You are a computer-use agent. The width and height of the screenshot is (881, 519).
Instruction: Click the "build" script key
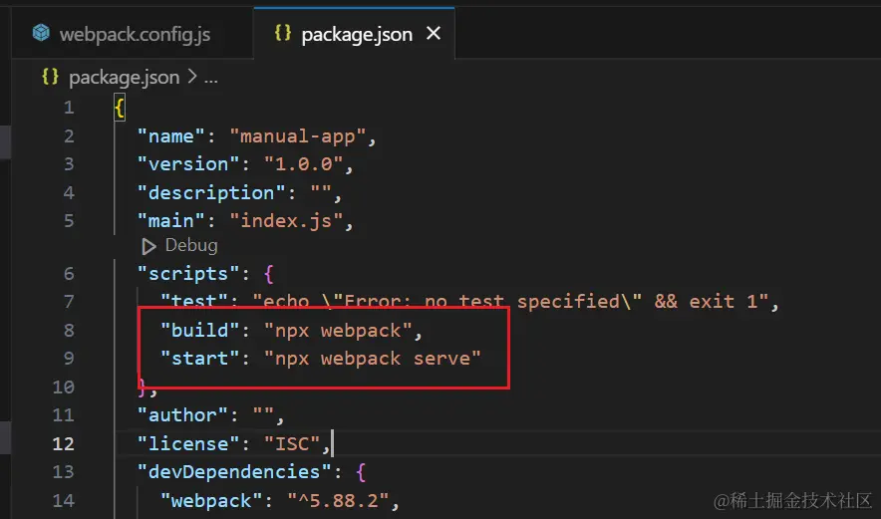[x=200, y=331]
